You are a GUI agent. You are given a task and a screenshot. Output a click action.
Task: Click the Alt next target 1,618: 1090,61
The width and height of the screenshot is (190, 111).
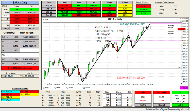[x=29, y=42]
